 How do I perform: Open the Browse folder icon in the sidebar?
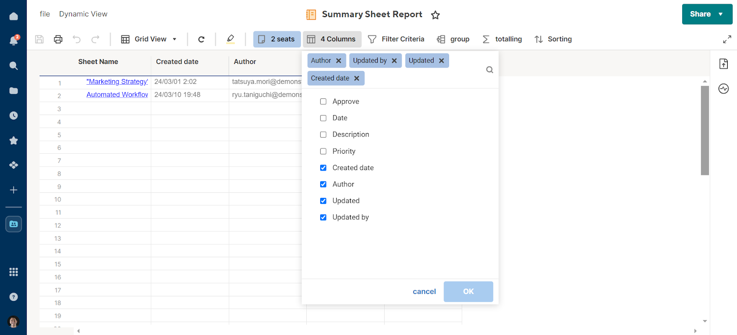13,91
